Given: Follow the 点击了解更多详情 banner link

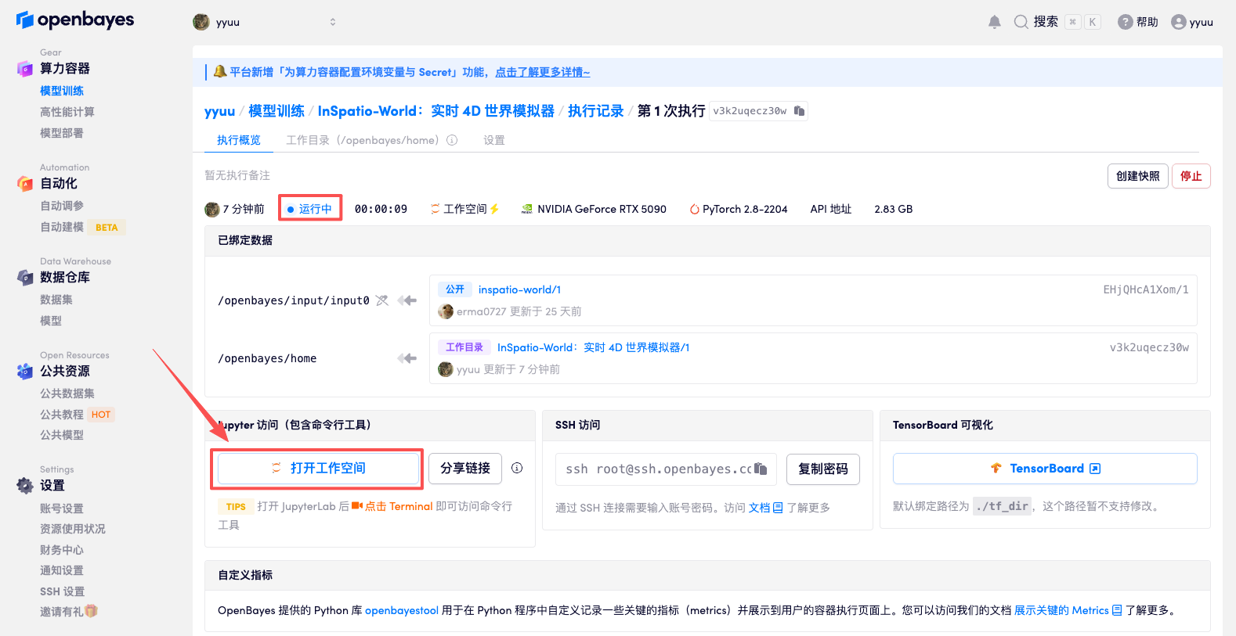Looking at the screenshot, I should tap(543, 72).
